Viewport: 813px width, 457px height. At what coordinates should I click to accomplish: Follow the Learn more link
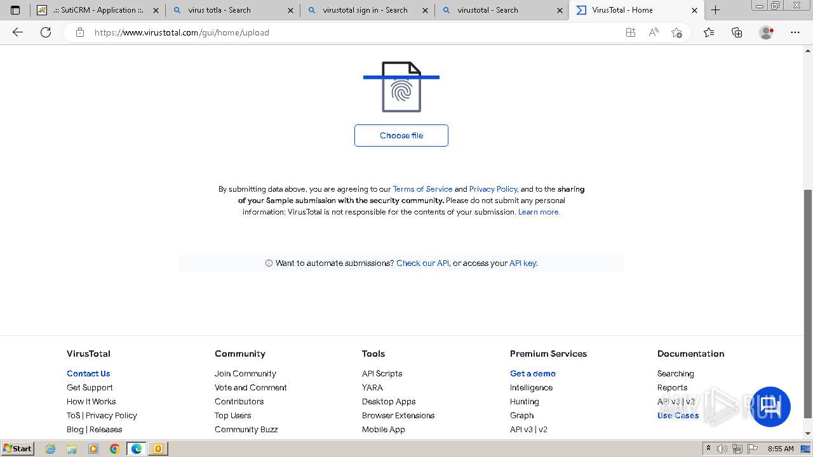[539, 212]
